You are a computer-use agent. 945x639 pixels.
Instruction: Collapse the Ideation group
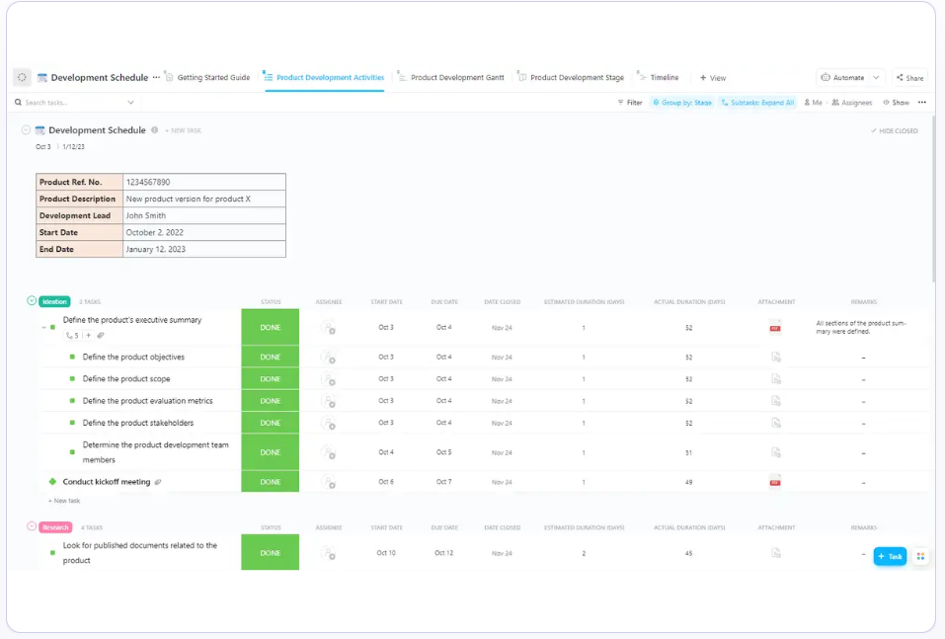coord(32,300)
